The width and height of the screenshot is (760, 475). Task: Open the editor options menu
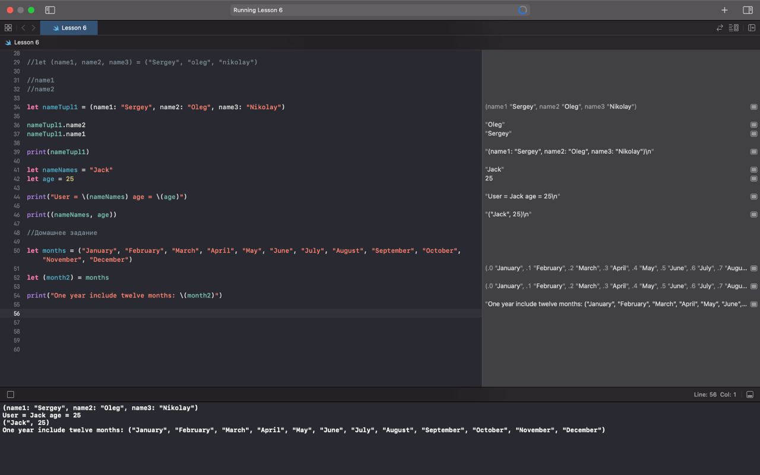734,28
